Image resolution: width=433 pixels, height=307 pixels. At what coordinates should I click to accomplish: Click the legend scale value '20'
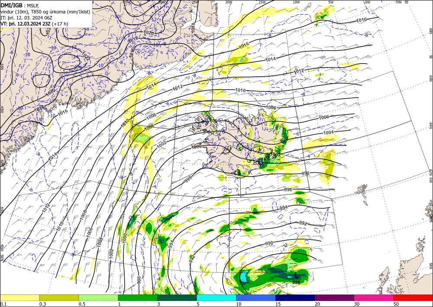pyautogui.click(x=317, y=304)
